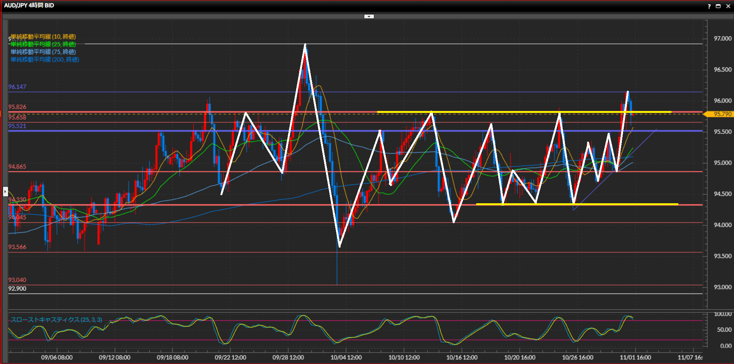734x364 pixels.
Task: Click the 92.900 white line label
Action: (x=17, y=289)
